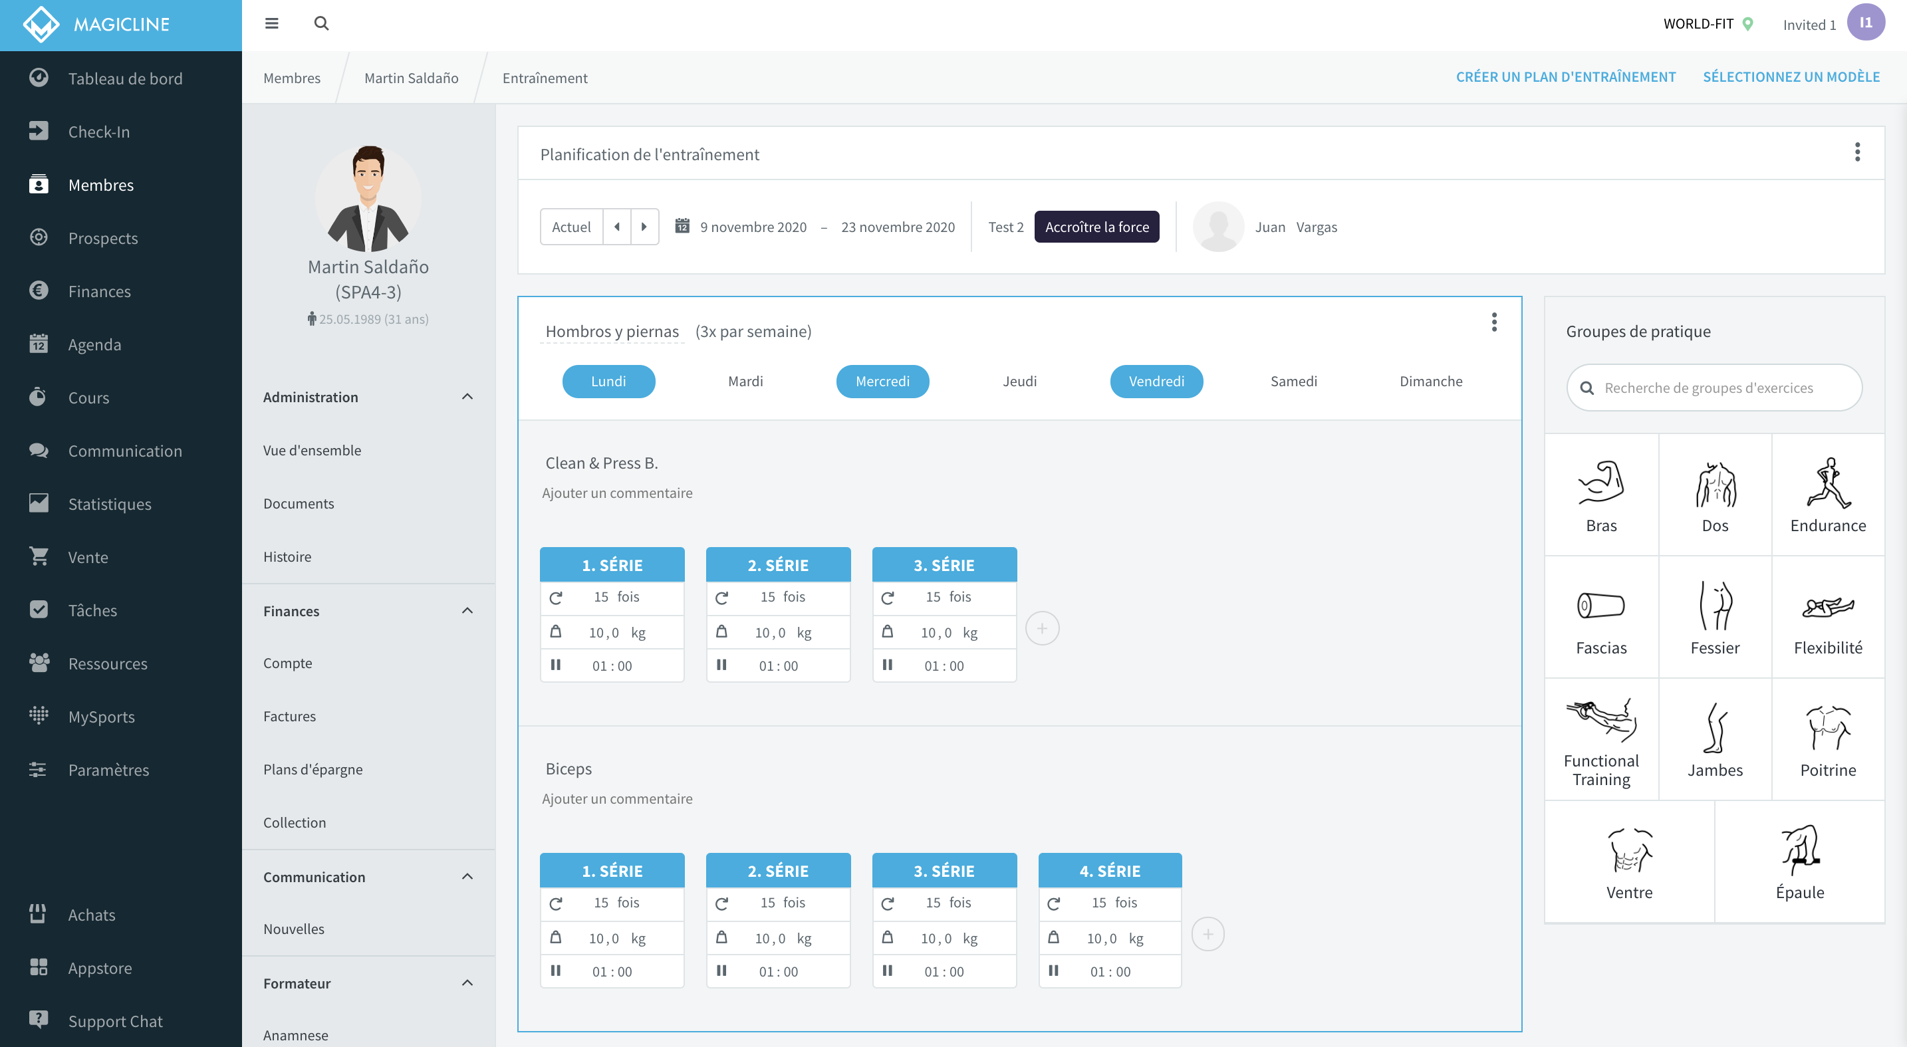The image size is (1907, 1047).
Task: Activate Samedi for the training plan
Action: pos(1293,381)
